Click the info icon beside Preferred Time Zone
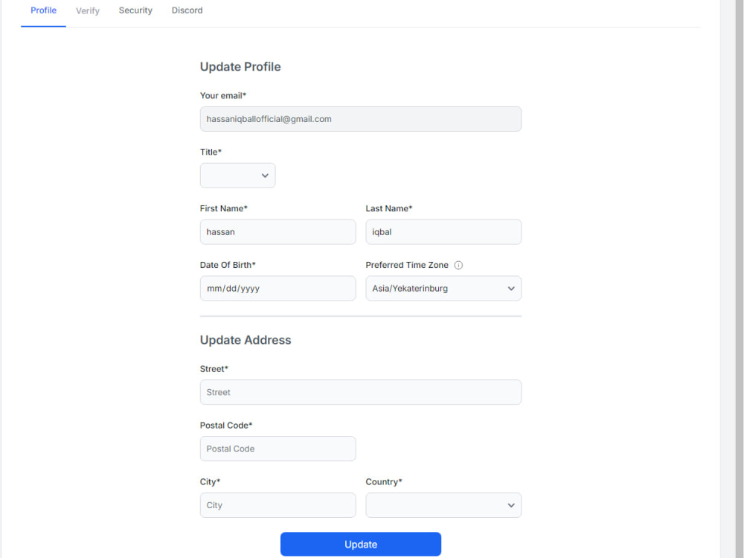 459,265
